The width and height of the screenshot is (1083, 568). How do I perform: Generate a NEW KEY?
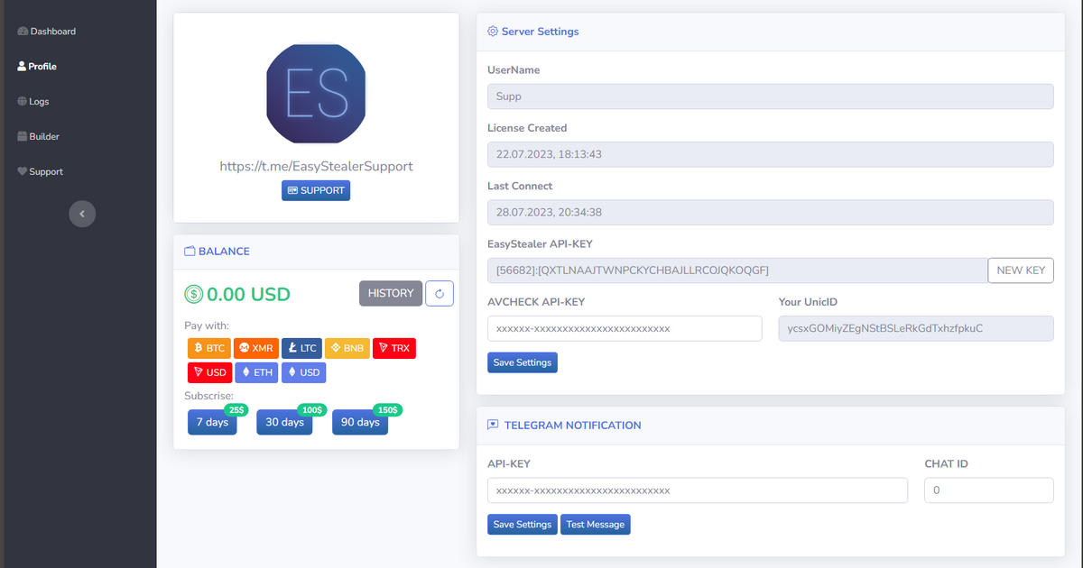pyautogui.click(x=1021, y=270)
